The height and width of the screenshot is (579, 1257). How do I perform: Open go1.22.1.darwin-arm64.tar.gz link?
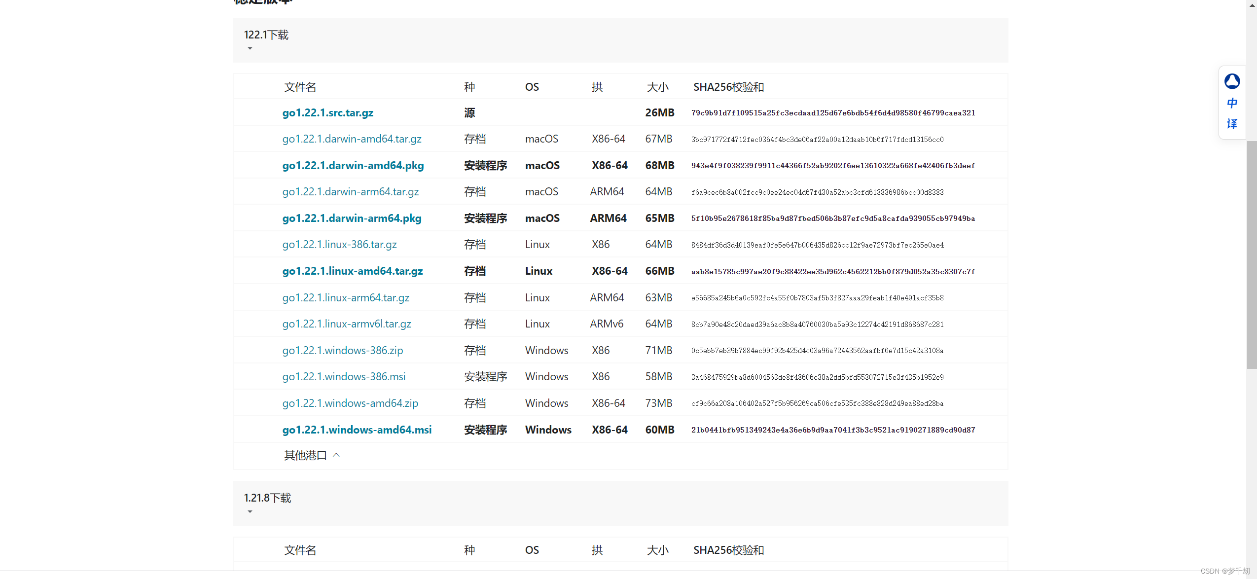[x=350, y=192]
